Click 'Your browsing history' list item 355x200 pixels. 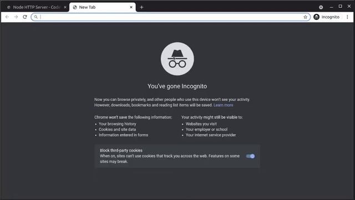click(x=117, y=124)
